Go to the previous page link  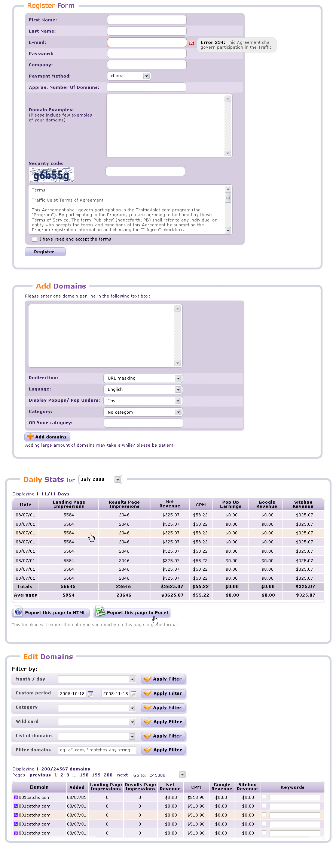tap(40, 775)
